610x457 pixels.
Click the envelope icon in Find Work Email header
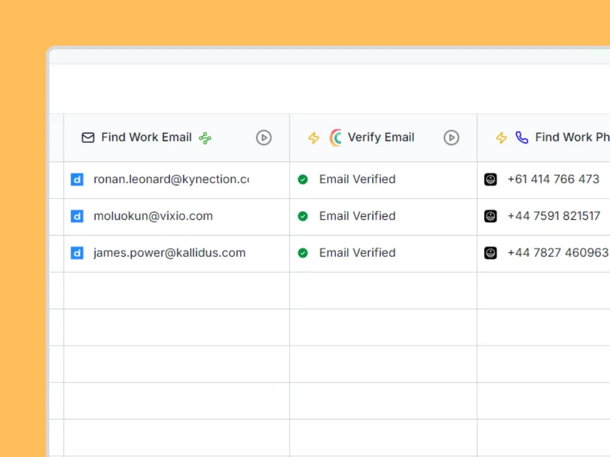88,137
